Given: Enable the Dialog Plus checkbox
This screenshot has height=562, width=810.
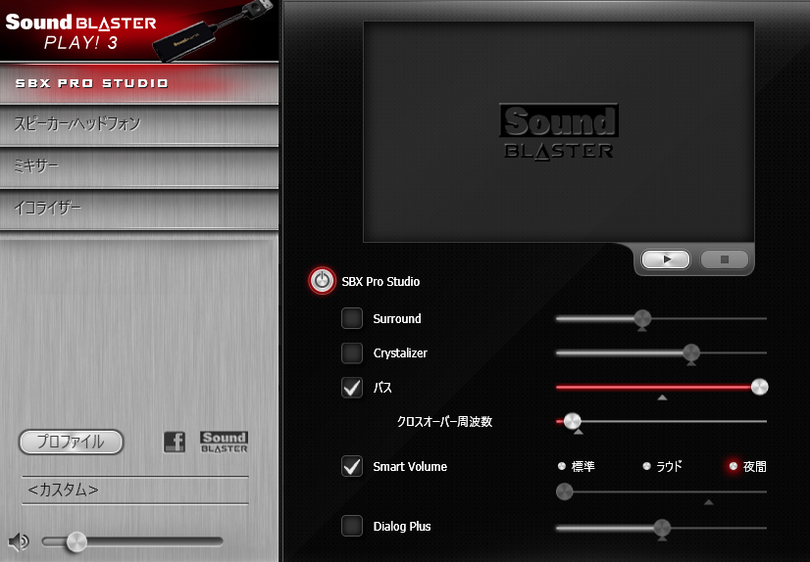Looking at the screenshot, I should click(x=352, y=526).
